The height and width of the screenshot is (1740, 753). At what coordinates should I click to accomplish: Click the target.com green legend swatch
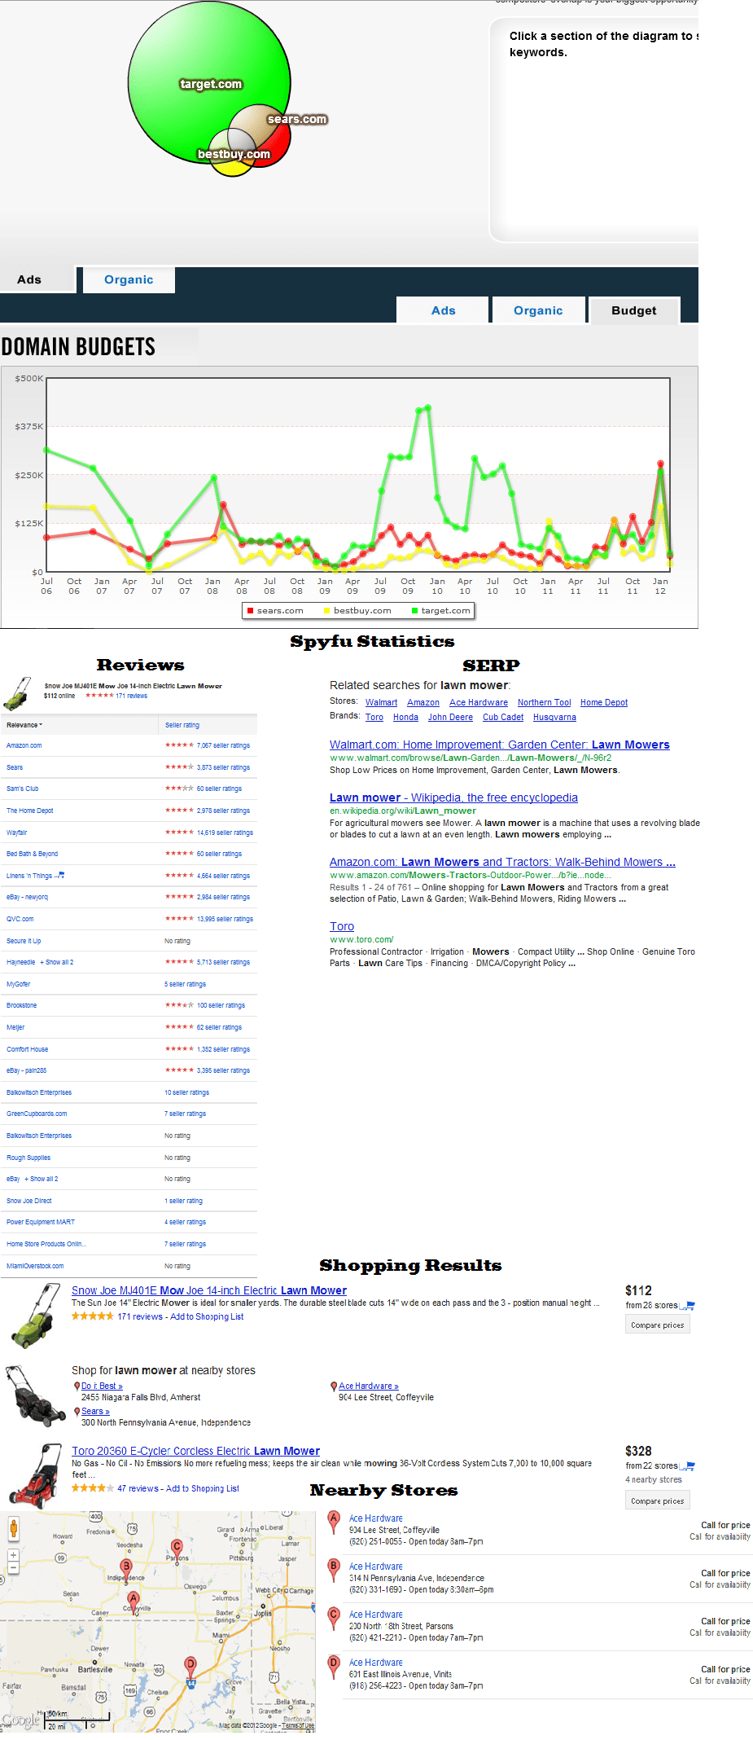(x=414, y=611)
